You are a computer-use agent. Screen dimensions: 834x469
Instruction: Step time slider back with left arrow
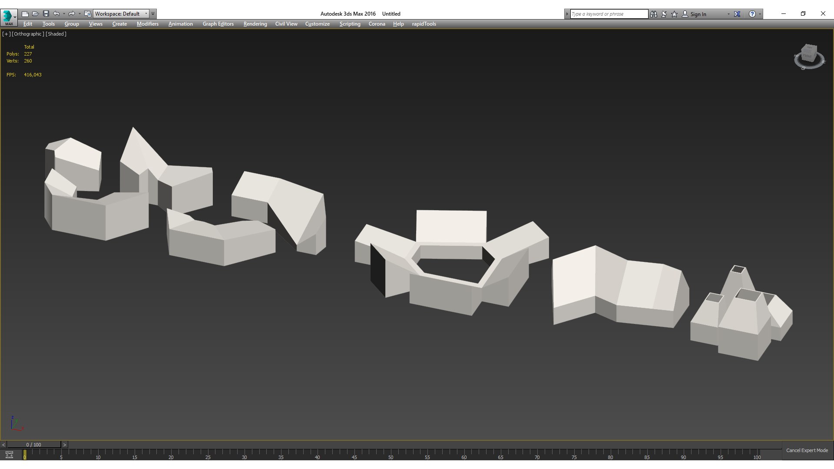[x=3, y=445]
